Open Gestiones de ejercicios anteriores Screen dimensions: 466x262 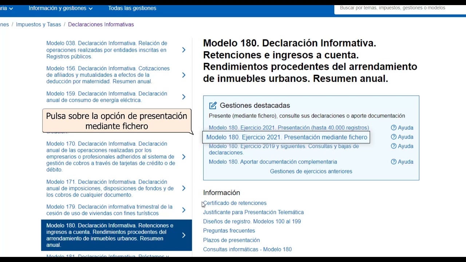pyautogui.click(x=311, y=171)
